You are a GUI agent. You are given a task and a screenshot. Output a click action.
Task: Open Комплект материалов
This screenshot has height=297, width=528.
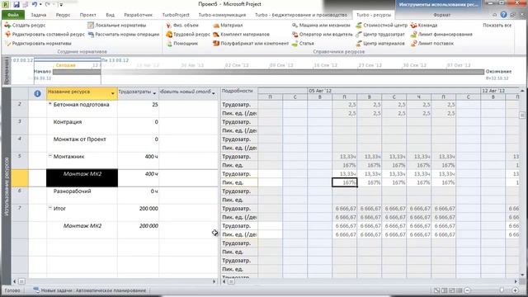coord(241,35)
